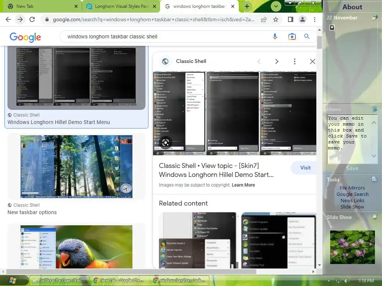382x286 pixels.
Task: Switch to the windows longhorn task... taskbar item
Action: [179, 280]
